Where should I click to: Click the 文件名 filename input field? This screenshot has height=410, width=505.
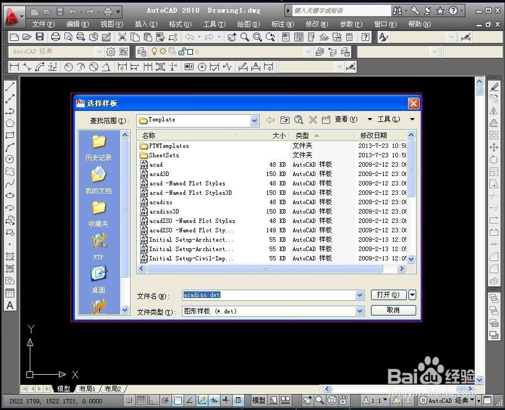click(269, 295)
